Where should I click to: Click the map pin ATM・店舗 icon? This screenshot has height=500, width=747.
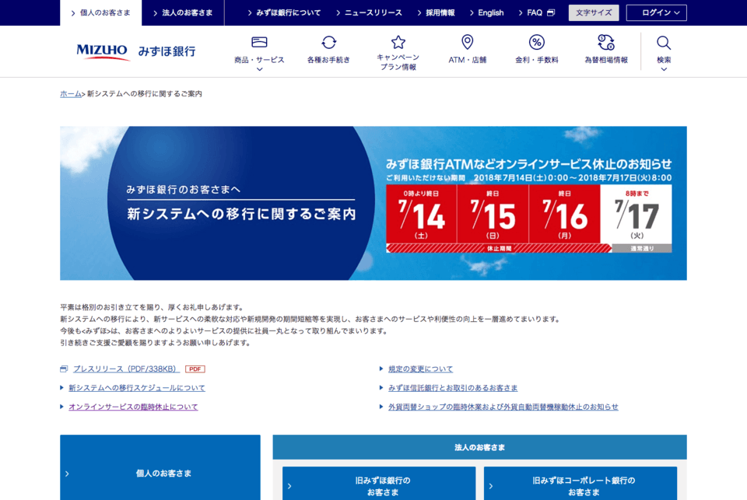467,42
